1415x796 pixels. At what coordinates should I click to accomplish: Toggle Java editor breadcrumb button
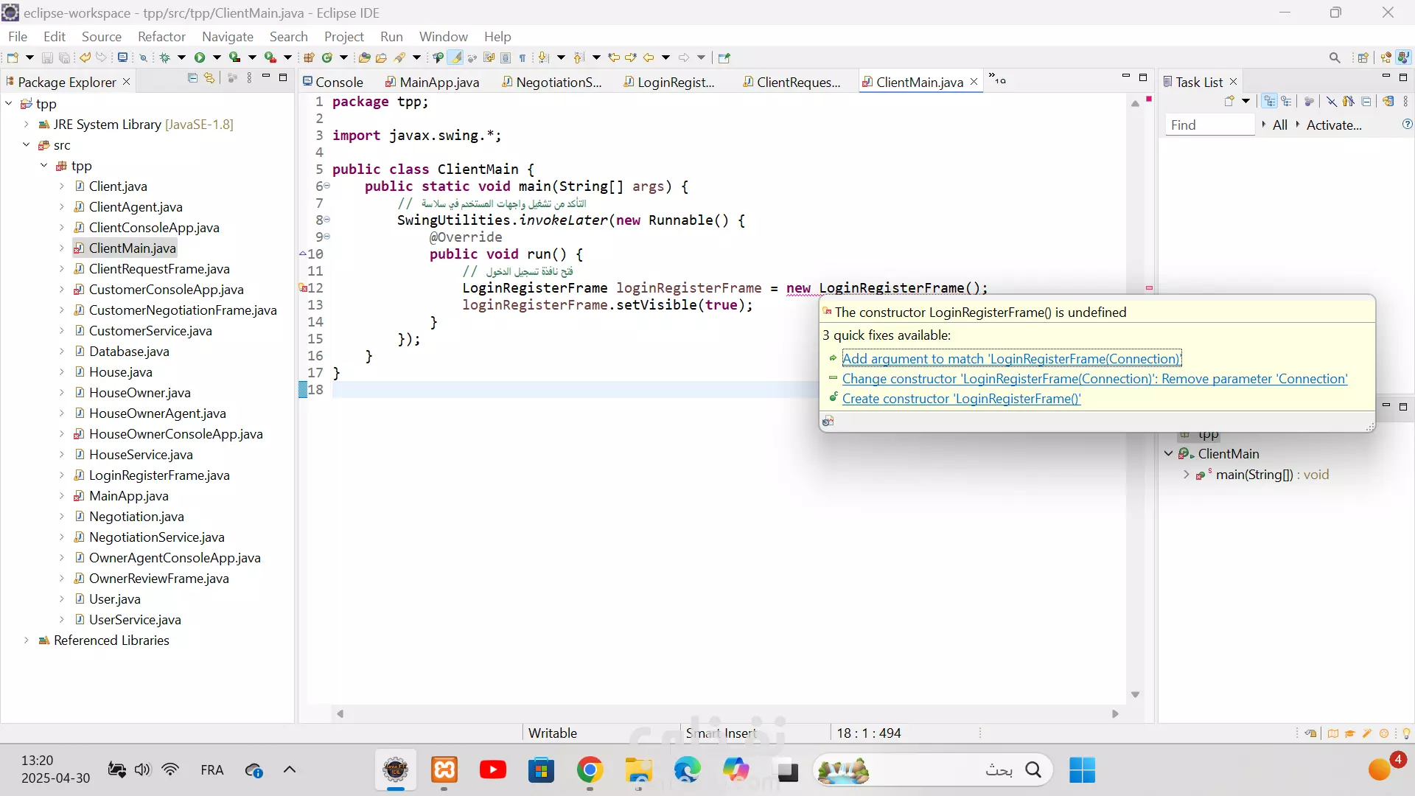point(438,57)
